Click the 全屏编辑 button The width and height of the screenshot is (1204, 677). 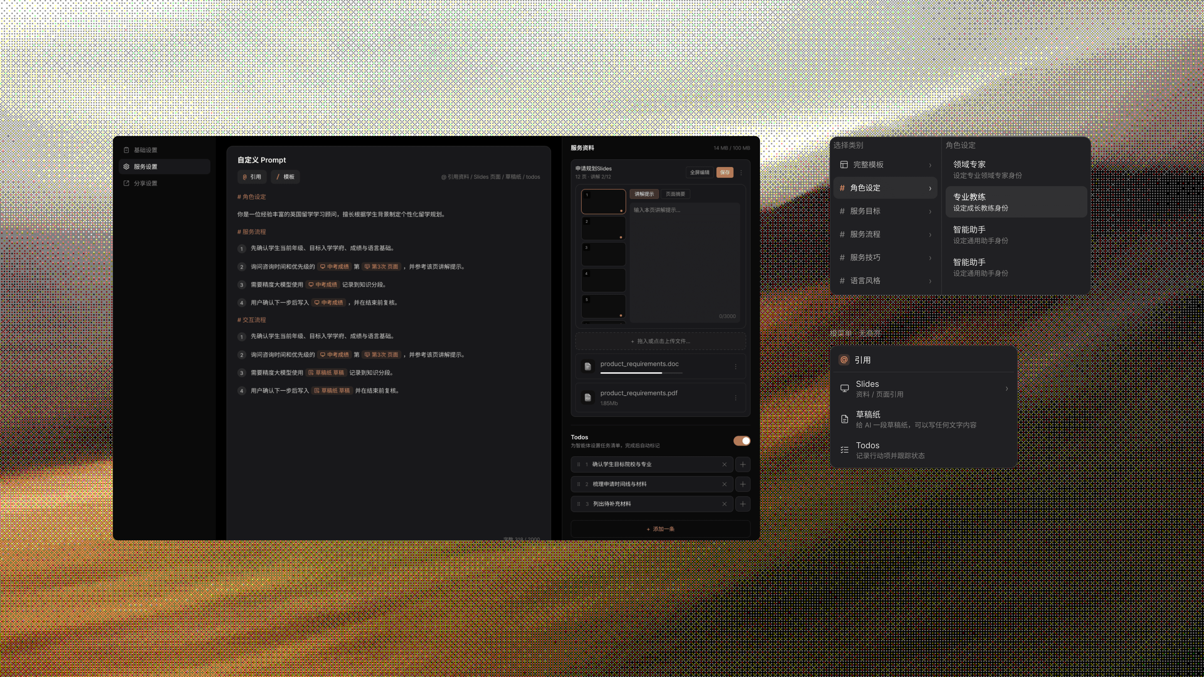[x=700, y=172]
